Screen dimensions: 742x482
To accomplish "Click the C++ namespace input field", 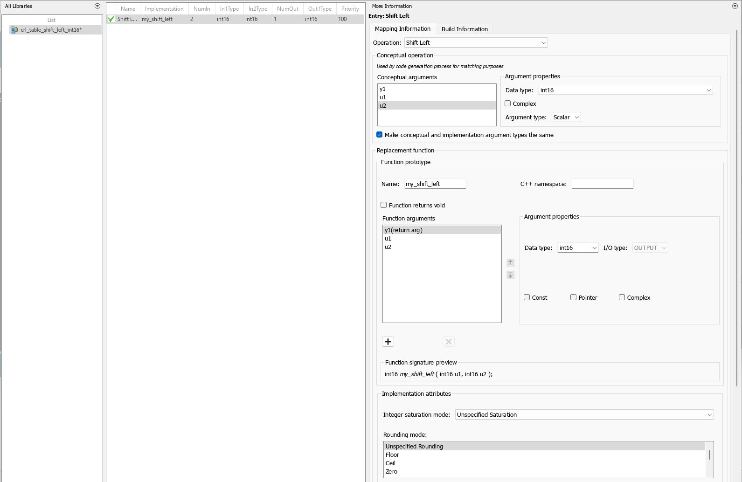I will [603, 184].
